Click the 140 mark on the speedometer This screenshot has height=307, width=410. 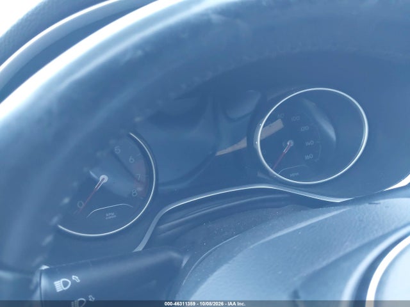(309, 143)
